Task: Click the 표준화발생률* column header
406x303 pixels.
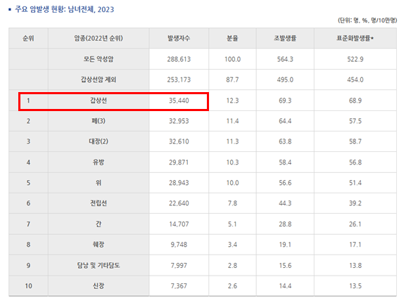Action: pyautogui.click(x=355, y=38)
